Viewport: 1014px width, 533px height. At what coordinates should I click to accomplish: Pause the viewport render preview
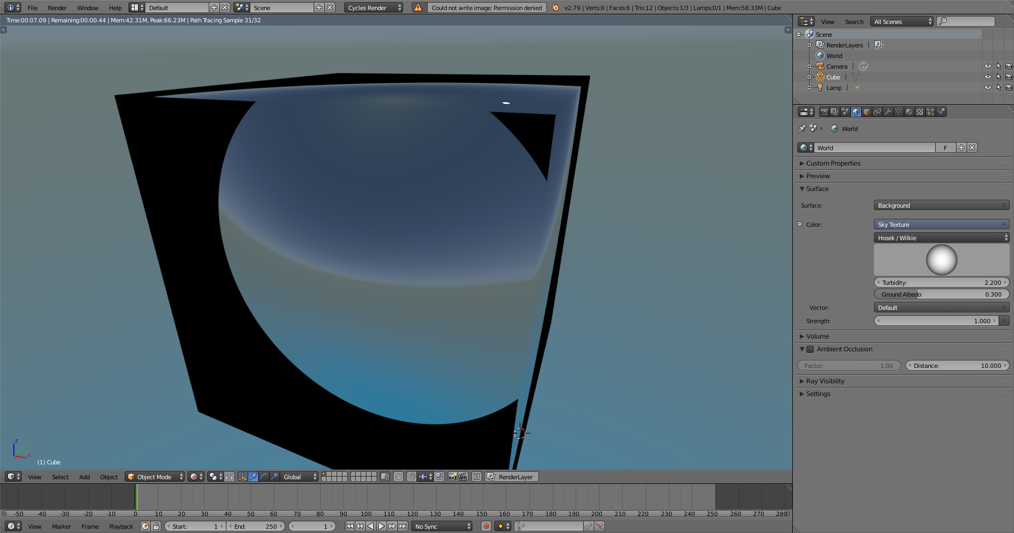click(477, 477)
